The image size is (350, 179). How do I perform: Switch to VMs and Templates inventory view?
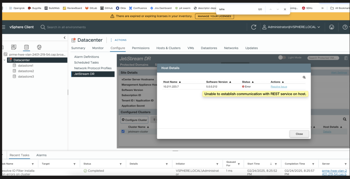(14, 47)
